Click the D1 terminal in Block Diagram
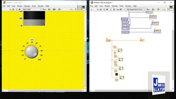 point(108,40)
